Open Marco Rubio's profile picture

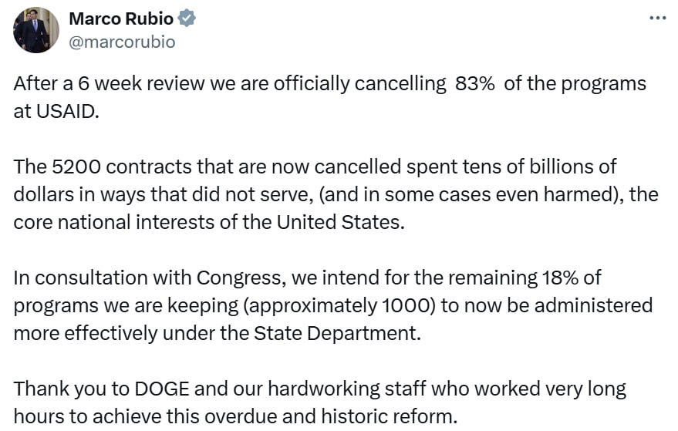pos(36,30)
